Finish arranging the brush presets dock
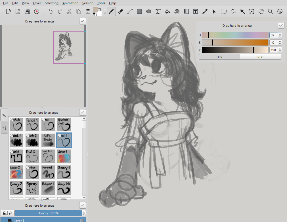Viewport: 287px width, 222px height. click(x=82, y=112)
